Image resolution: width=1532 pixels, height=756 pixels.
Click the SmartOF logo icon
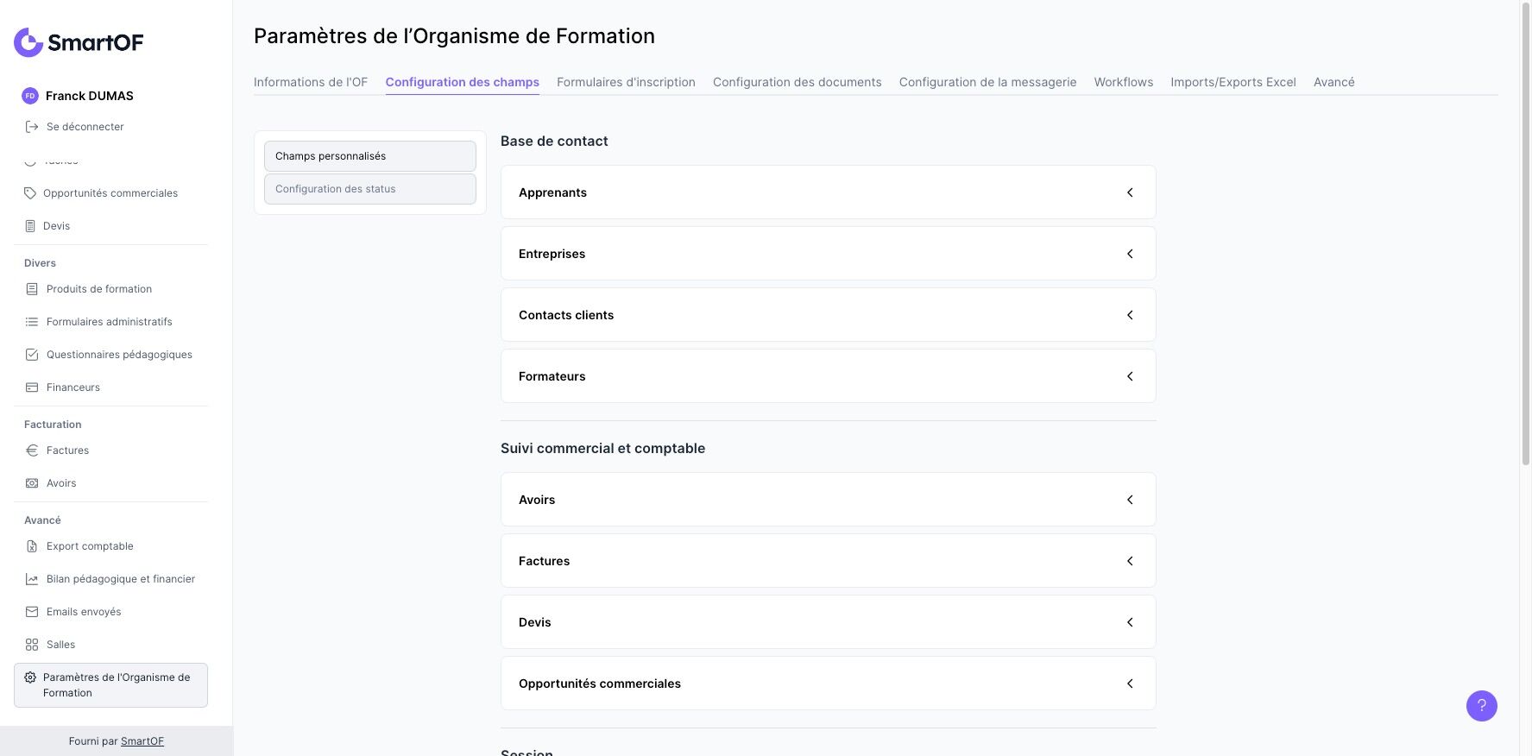[x=28, y=42]
